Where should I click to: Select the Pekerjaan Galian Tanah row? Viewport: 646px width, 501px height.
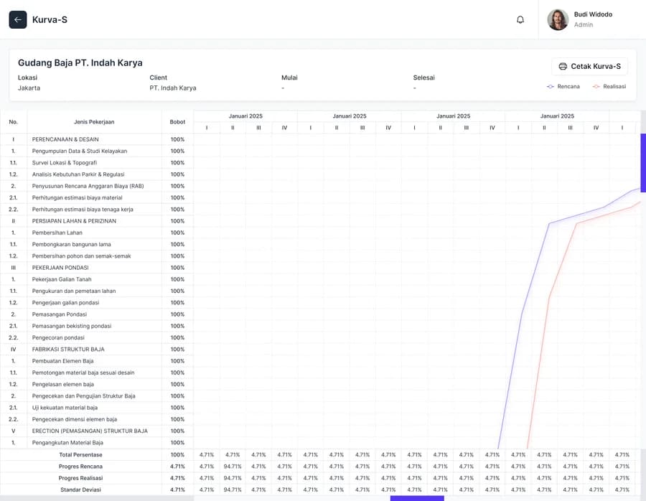coord(97,279)
